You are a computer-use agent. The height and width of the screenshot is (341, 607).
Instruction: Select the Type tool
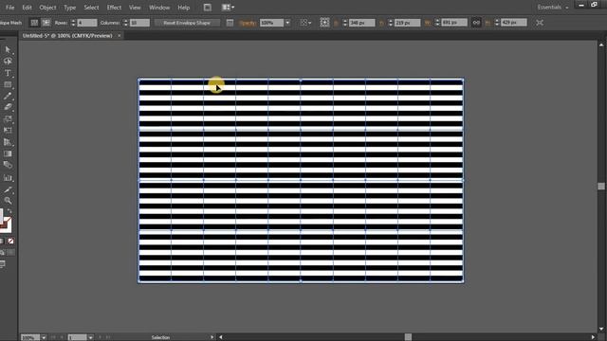[x=8, y=73]
